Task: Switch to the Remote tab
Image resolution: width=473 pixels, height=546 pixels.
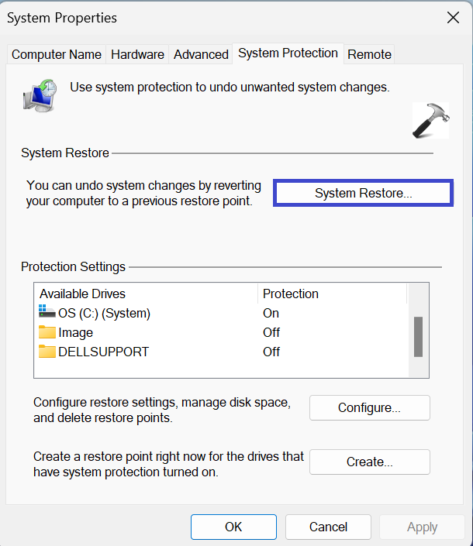Action: pyautogui.click(x=369, y=54)
